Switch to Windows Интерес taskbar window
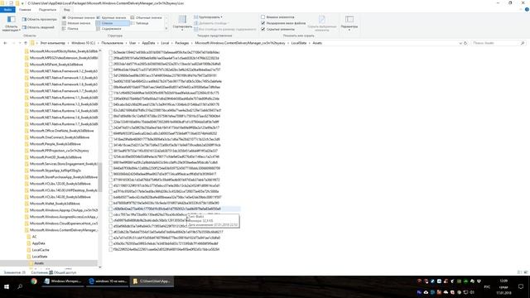The width and height of the screenshot is (530, 298). click(63, 281)
